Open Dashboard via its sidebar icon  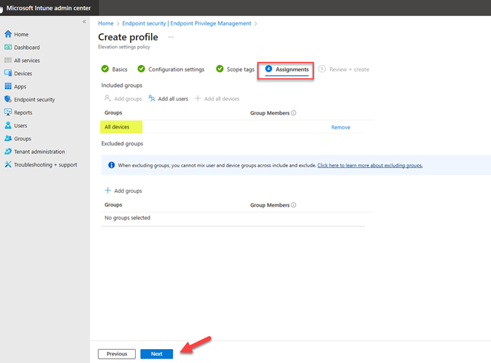(8, 47)
